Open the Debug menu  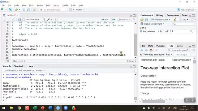[x=56, y=5]
